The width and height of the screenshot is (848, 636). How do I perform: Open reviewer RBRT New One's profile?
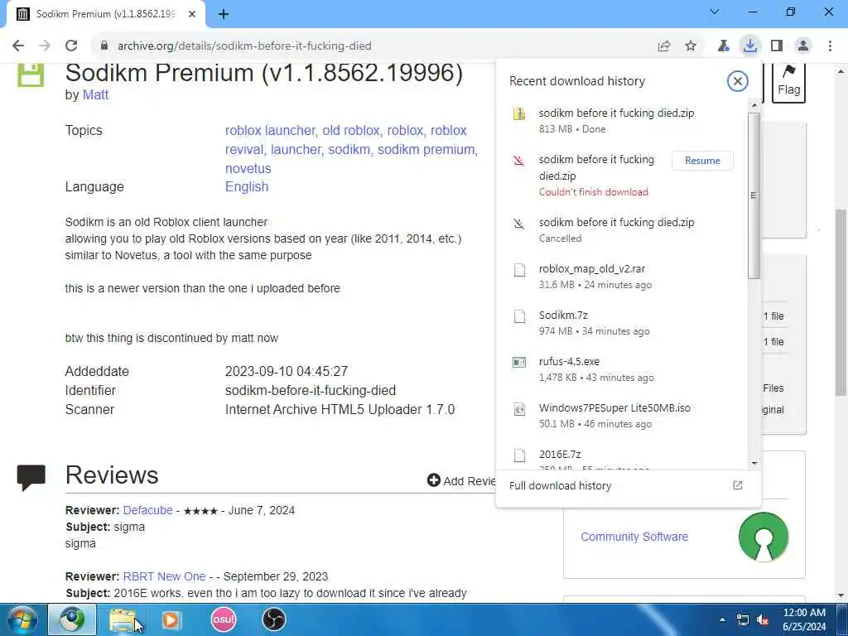click(165, 576)
